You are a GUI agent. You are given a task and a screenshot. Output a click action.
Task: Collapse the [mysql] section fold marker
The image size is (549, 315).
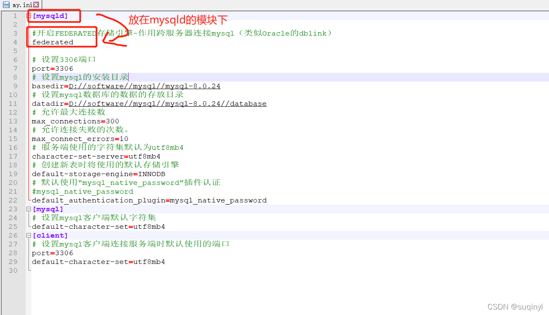(29, 209)
